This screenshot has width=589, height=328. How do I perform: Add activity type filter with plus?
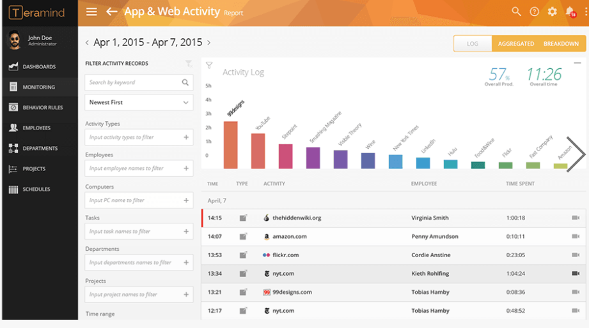click(x=186, y=137)
